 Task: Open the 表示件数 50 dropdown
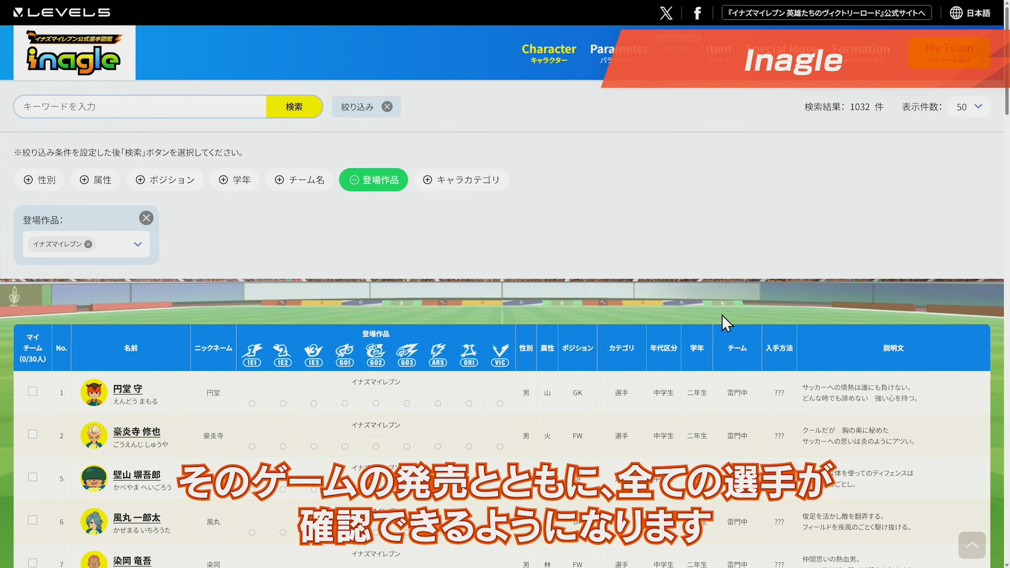(x=968, y=107)
